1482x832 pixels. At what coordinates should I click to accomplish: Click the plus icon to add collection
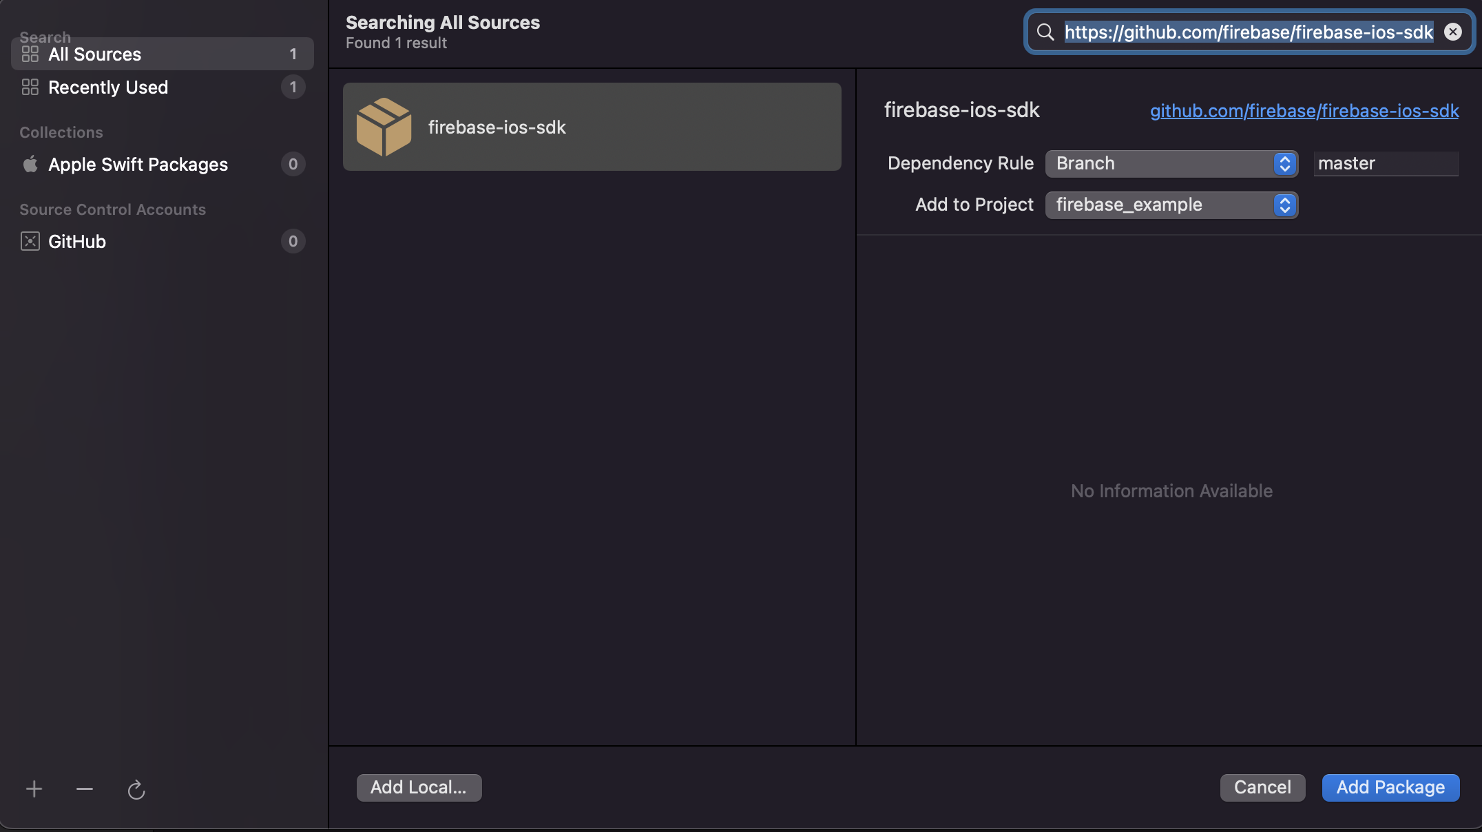(34, 789)
